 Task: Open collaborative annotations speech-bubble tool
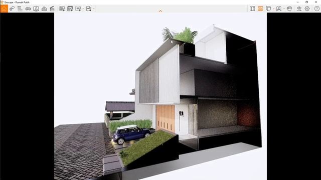click(x=12, y=8)
